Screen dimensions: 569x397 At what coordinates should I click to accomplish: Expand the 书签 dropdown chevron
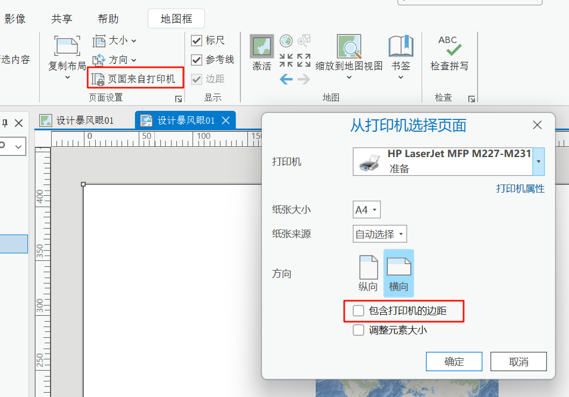point(401,77)
